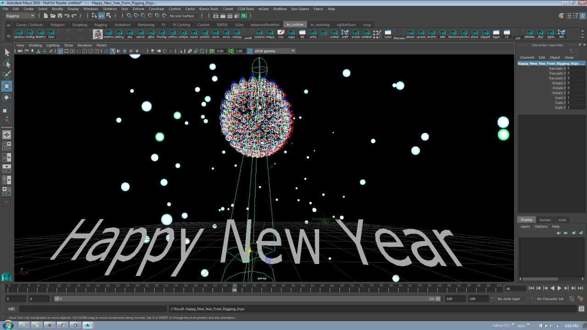The image size is (587, 330).
Task: Click the undo arrow icon
Action: point(67,16)
